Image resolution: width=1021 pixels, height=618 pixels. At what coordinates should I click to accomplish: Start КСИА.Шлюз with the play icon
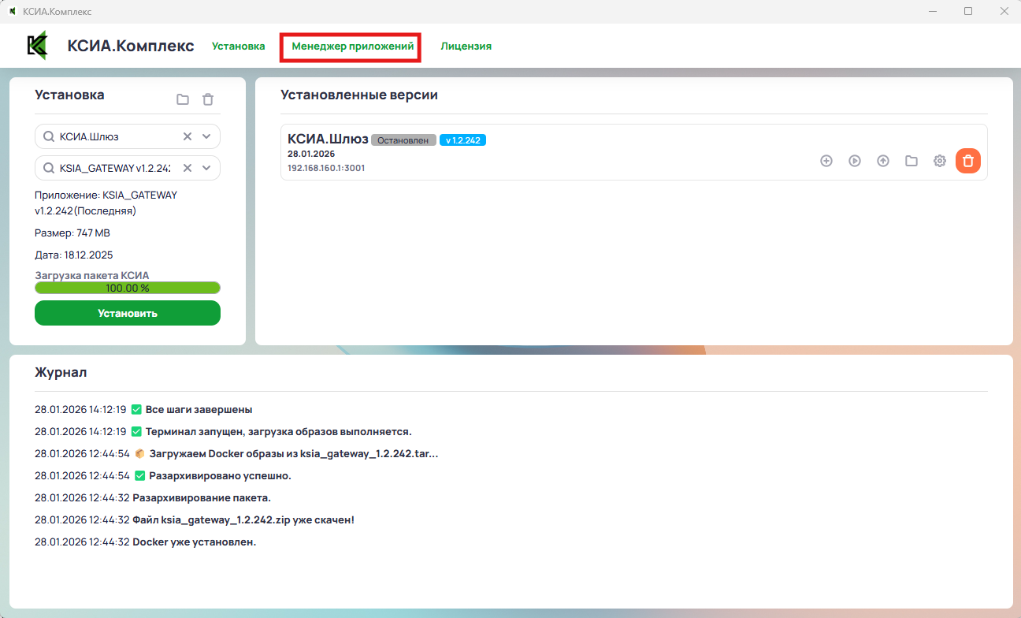[x=855, y=161]
